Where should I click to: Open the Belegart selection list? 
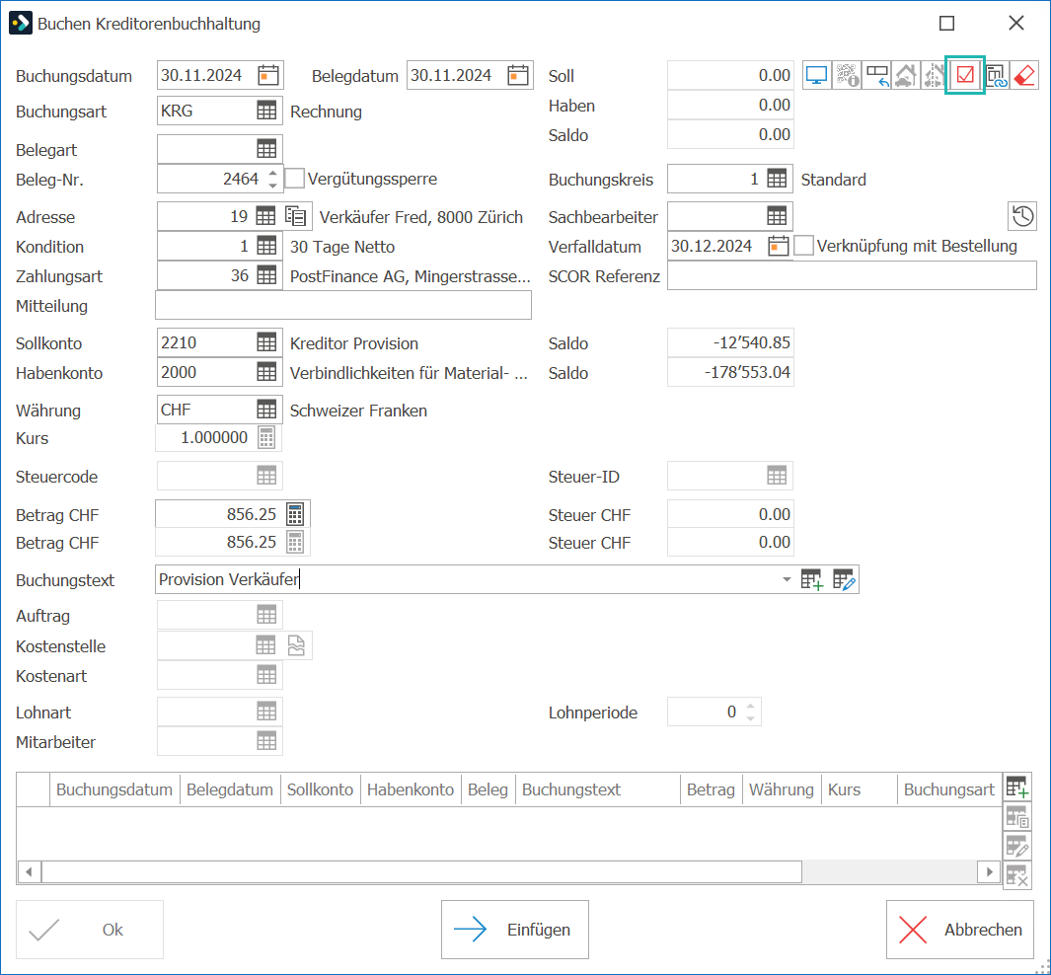(266, 149)
